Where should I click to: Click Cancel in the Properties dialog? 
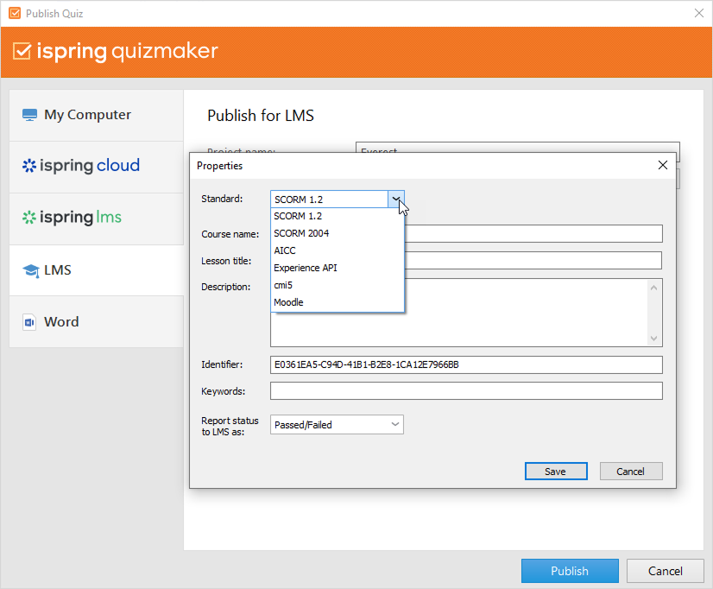(630, 471)
